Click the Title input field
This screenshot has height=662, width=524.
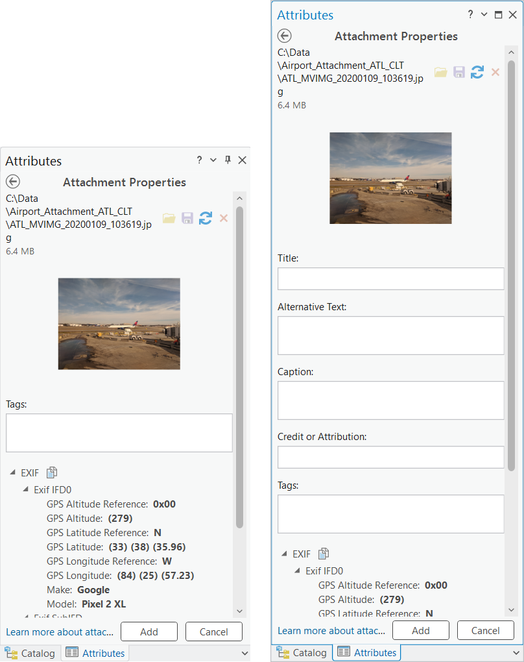[390, 278]
